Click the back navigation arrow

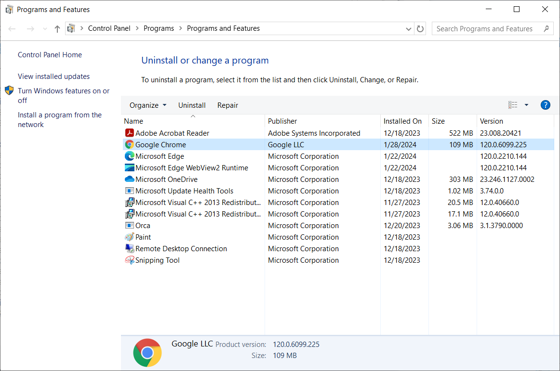pos(12,28)
